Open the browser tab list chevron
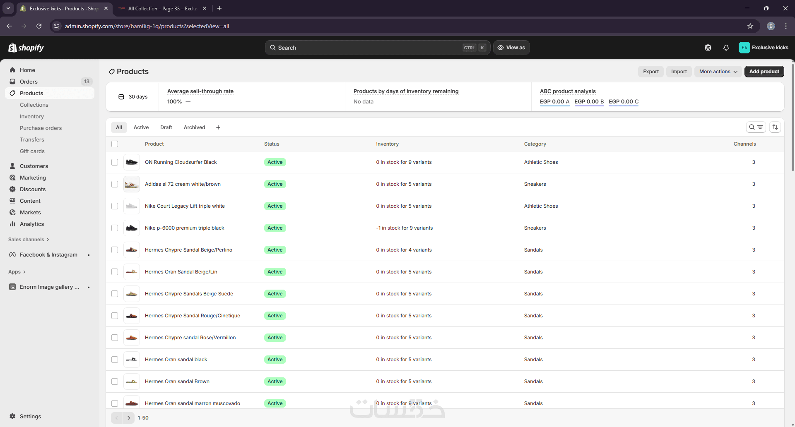 click(8, 8)
